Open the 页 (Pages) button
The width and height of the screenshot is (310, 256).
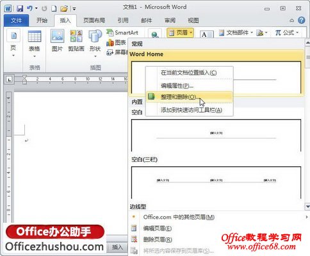pos(13,43)
